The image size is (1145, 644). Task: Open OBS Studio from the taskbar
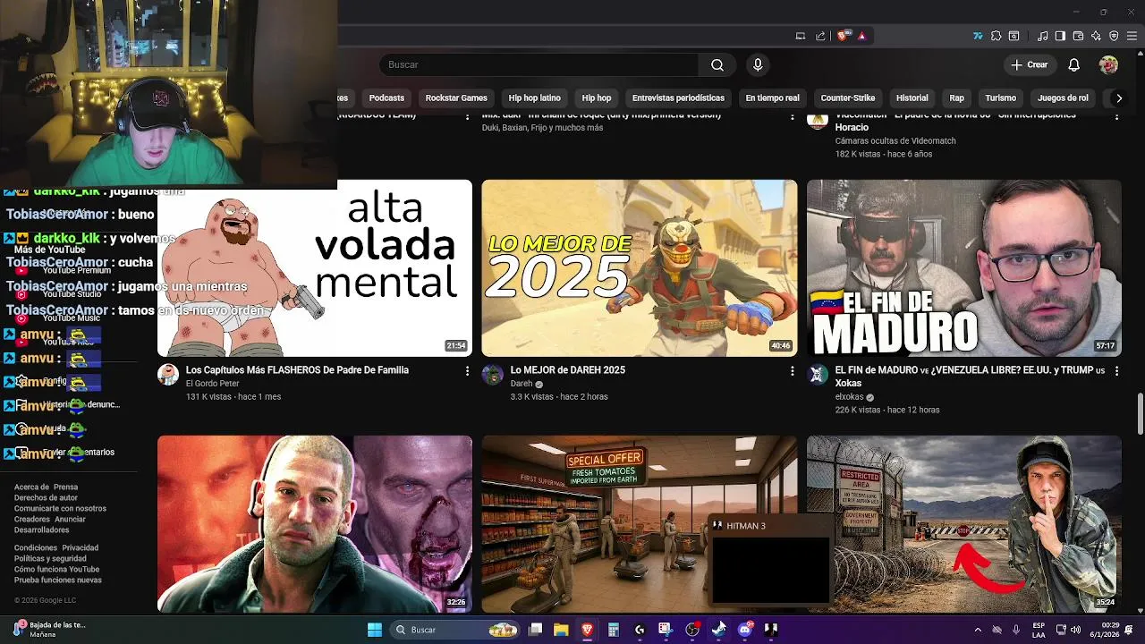point(691,630)
